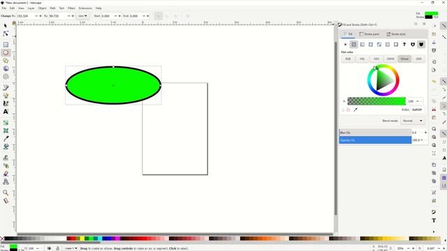447x251 pixels.
Task: Increase Blur percentage with plus button
Action: tap(425, 132)
